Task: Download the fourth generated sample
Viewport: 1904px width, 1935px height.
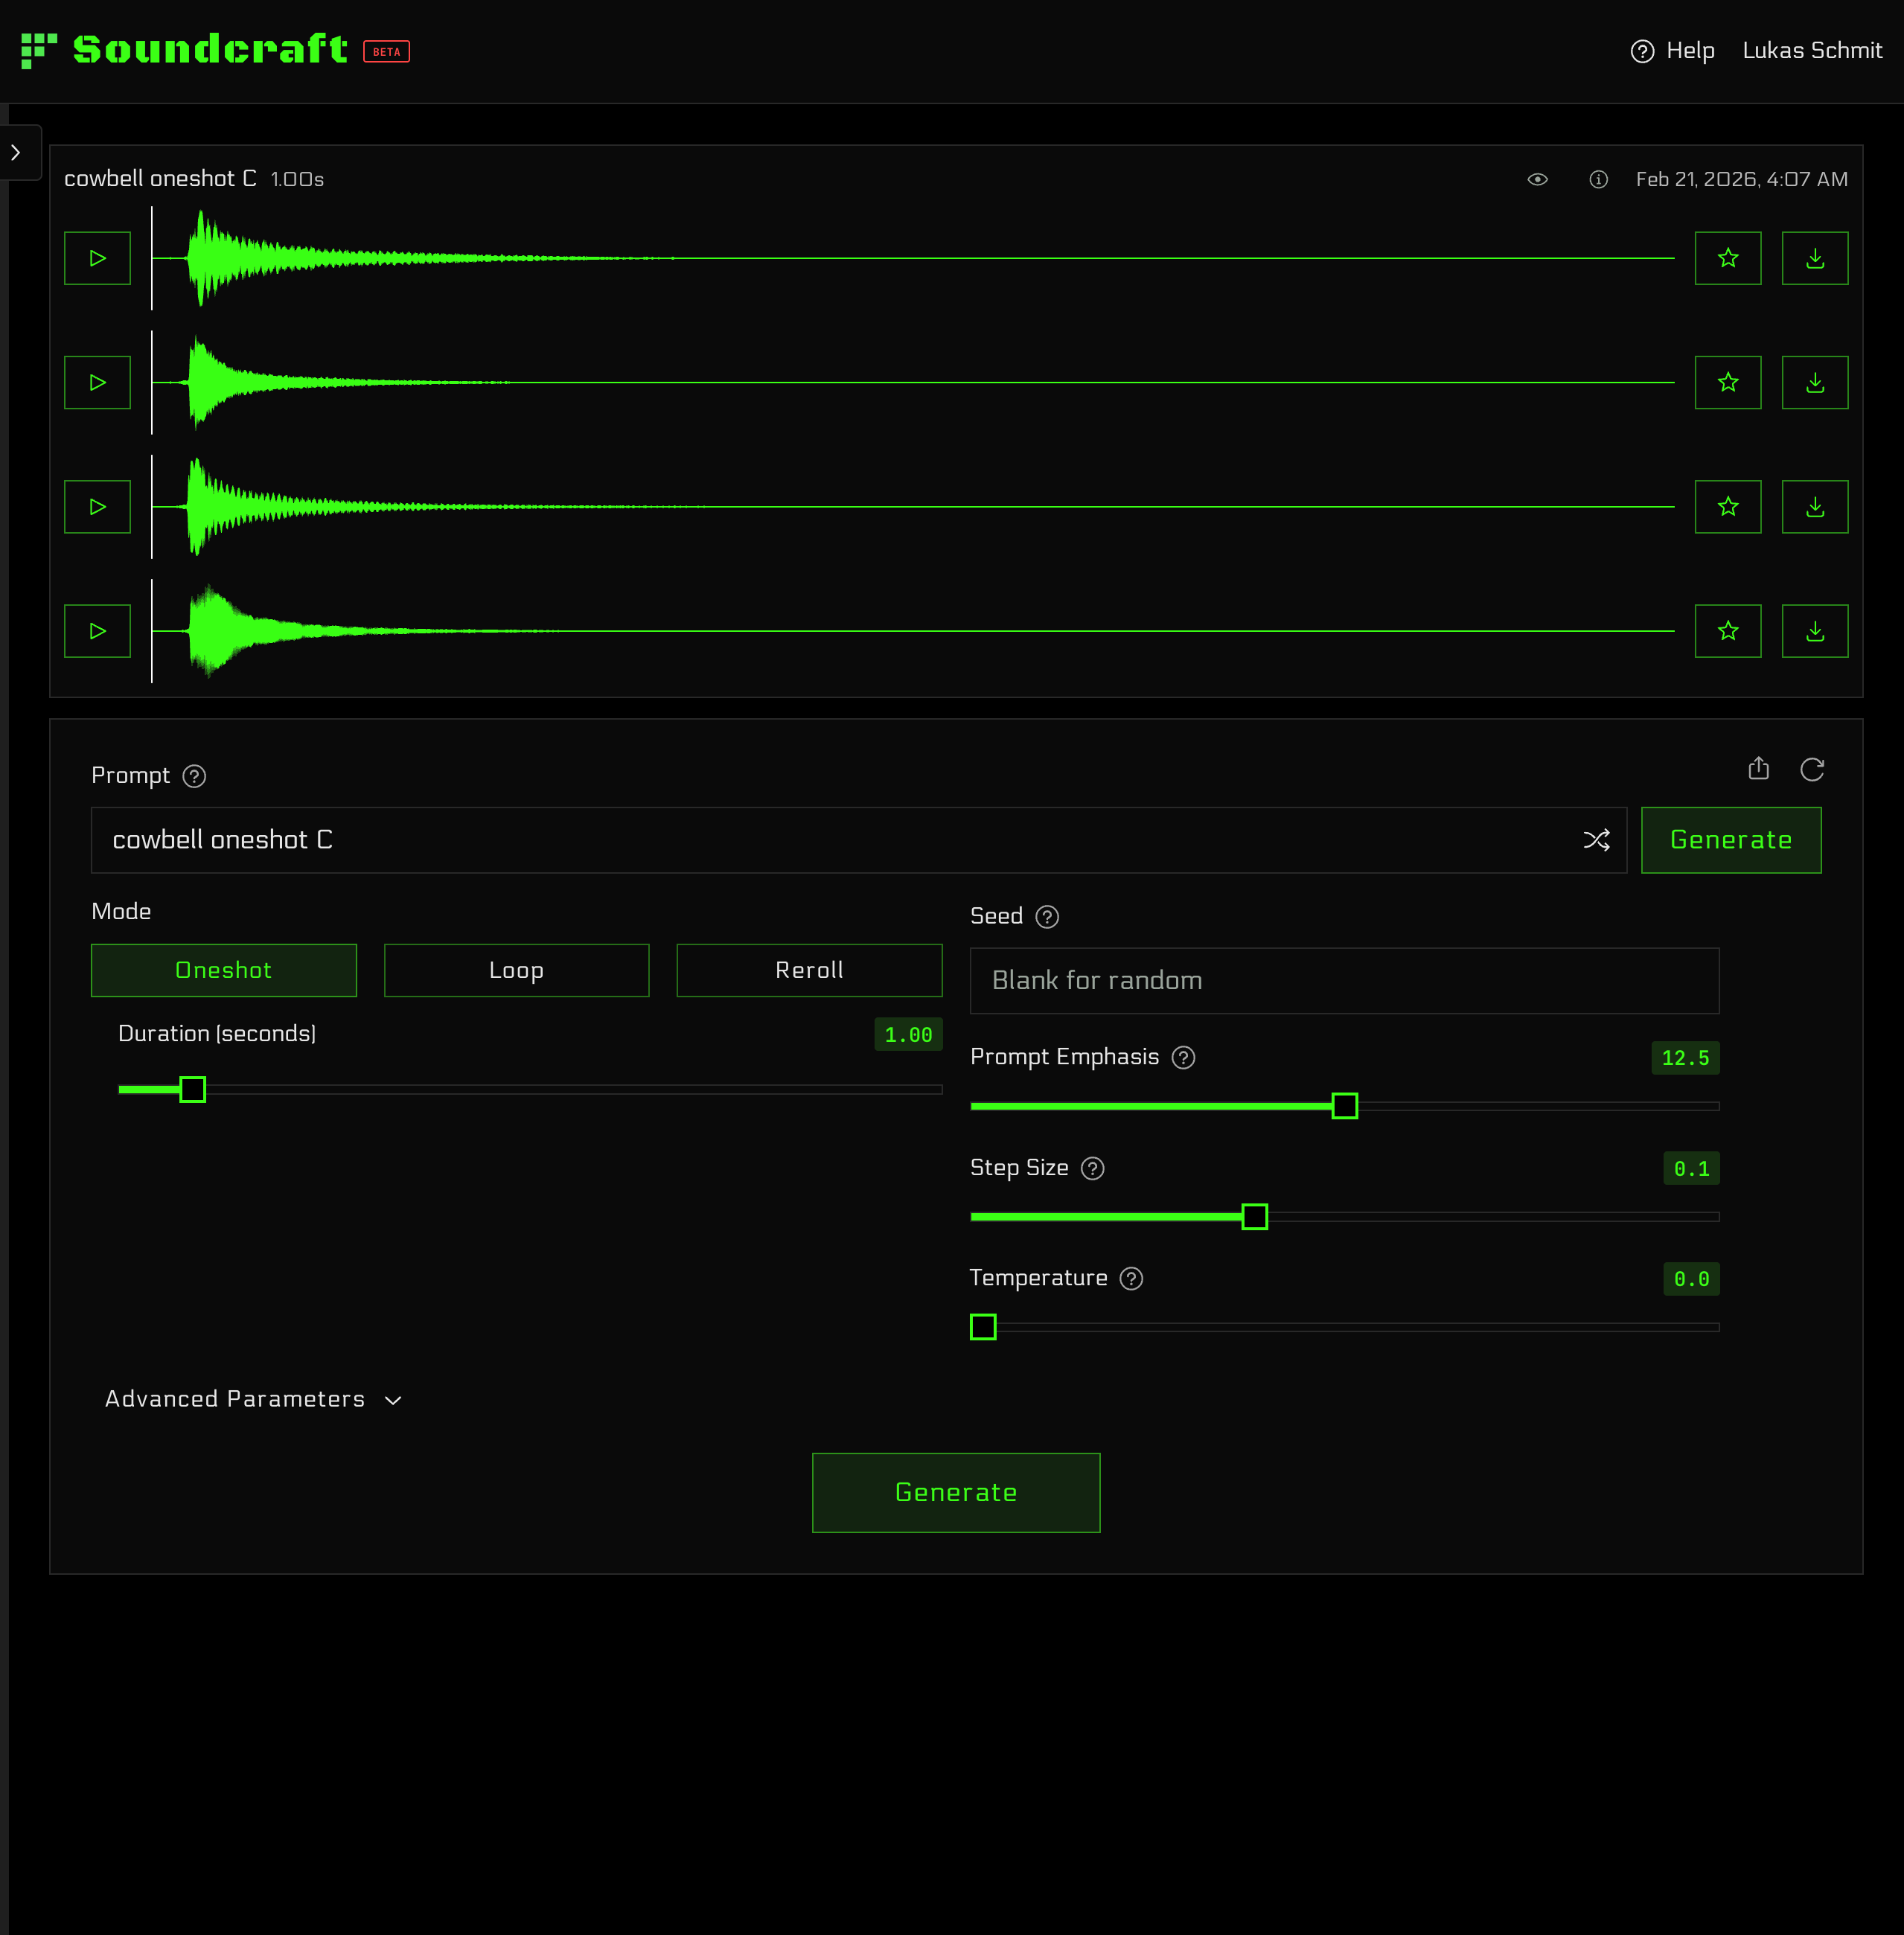Action: pos(1814,631)
